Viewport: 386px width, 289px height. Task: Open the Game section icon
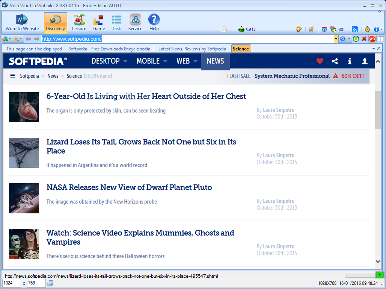click(x=99, y=23)
